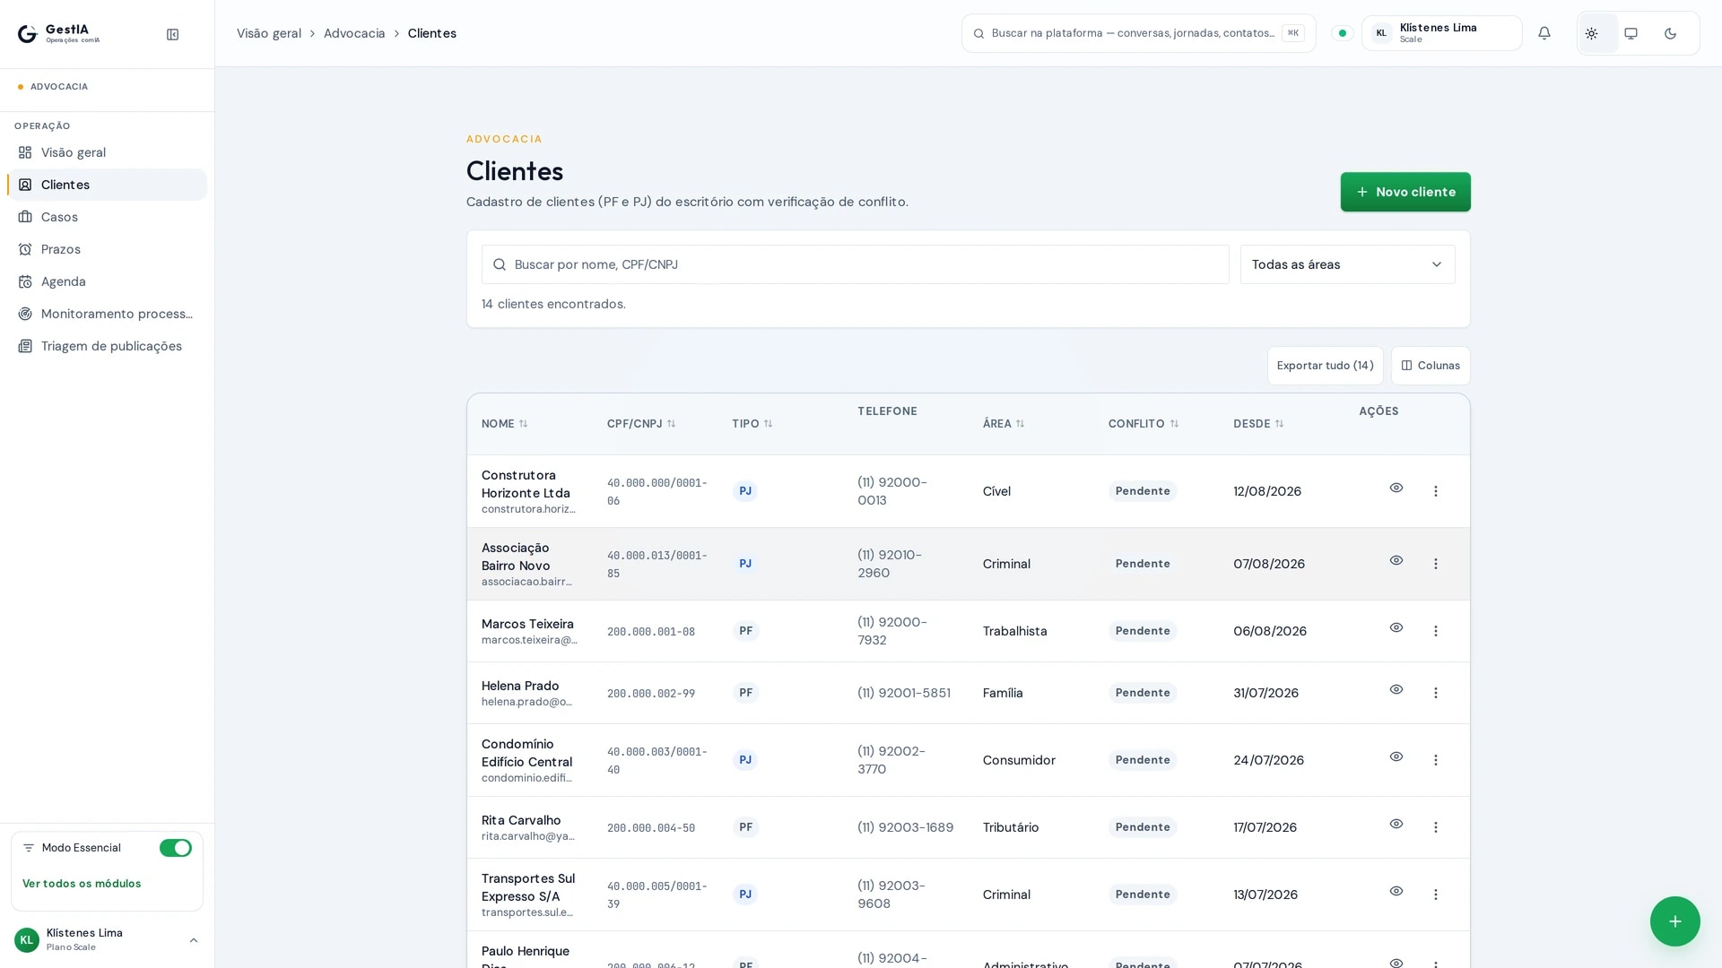The image size is (1722, 968).
Task: View Helena Prado via eye icon
Action: pos(1396,689)
